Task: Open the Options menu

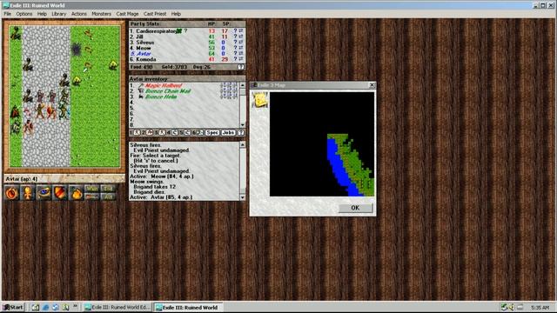Action: 24,14
